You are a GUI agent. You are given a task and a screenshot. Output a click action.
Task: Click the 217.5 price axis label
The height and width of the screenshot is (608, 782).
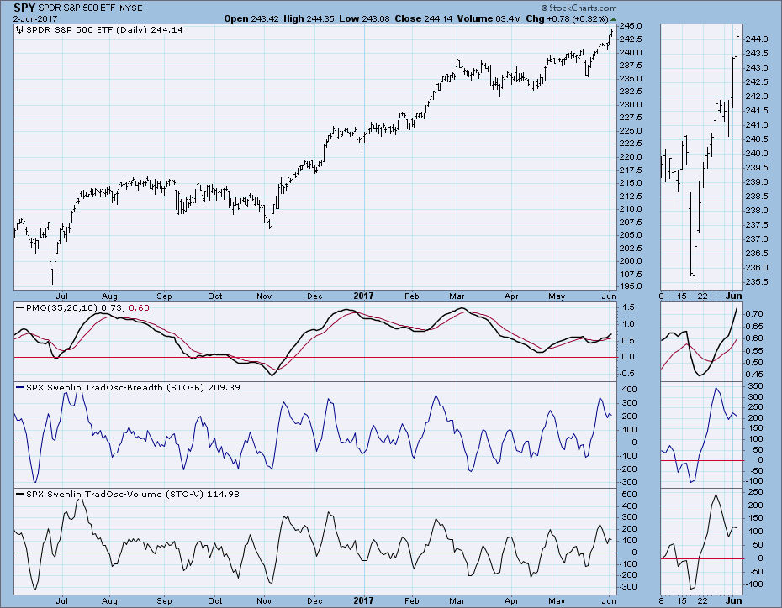631,170
